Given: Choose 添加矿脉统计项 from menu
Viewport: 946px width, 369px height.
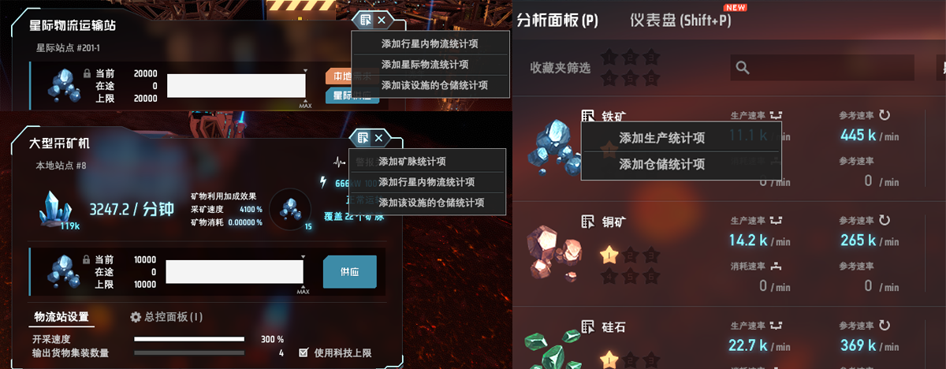Looking at the screenshot, I should 412,162.
